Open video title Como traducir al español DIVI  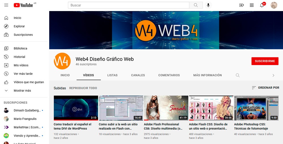(72, 126)
